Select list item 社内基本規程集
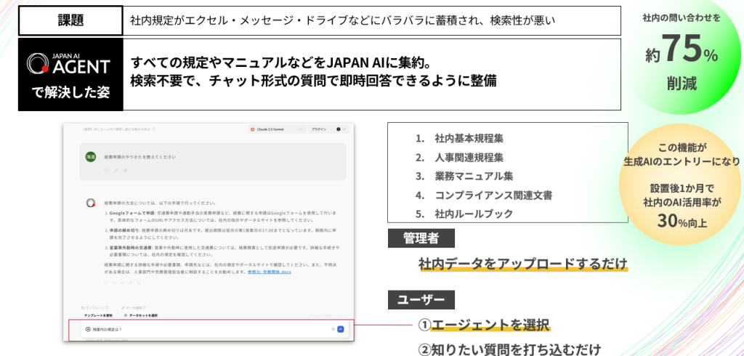The height and width of the screenshot is (356, 744). 469,139
